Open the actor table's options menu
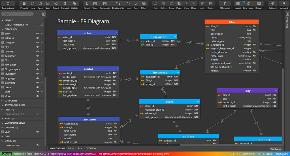Viewport: 290px width, 156px height. [116, 33]
